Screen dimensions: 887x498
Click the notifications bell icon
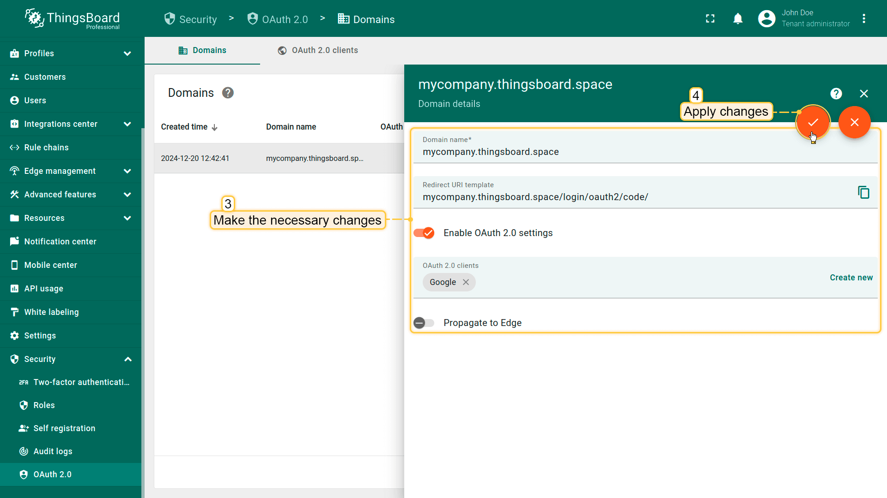738,19
